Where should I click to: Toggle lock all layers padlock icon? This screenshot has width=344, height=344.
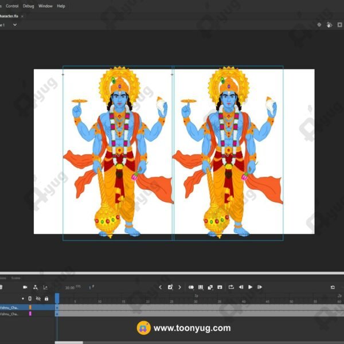[46, 299]
